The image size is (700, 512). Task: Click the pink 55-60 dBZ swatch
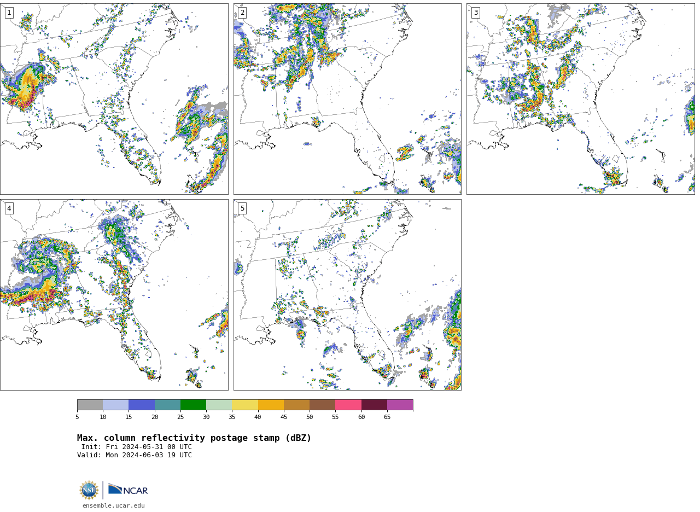tap(348, 405)
